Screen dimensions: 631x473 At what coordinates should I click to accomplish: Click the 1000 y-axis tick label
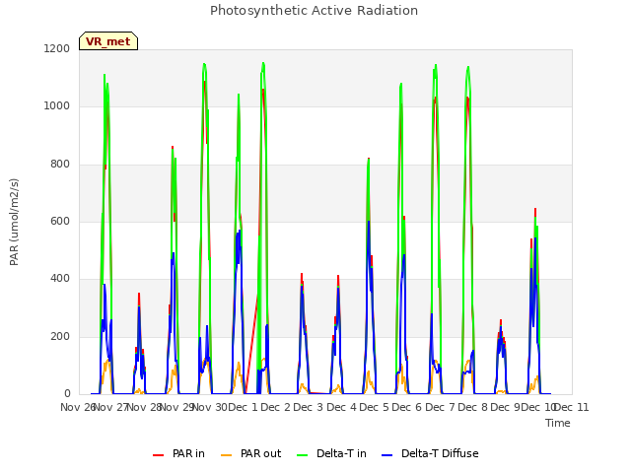click(x=57, y=106)
